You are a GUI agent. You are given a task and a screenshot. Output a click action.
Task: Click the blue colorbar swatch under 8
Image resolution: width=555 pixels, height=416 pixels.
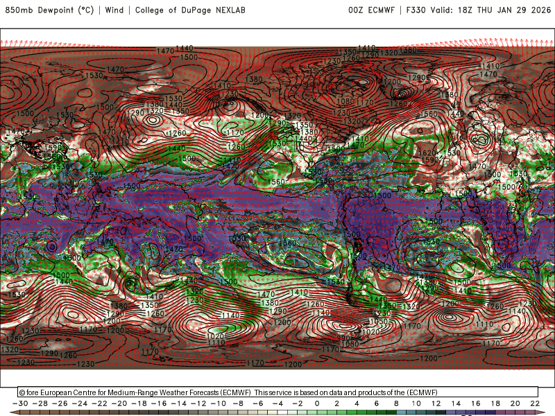tap(402, 413)
